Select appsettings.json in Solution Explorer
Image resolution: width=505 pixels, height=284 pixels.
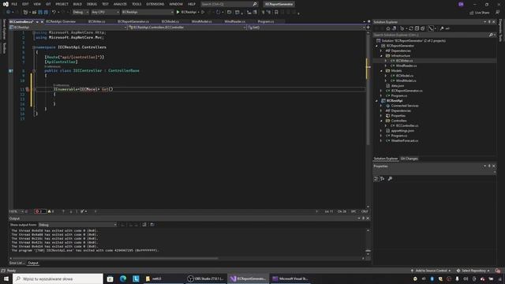tap(402, 131)
